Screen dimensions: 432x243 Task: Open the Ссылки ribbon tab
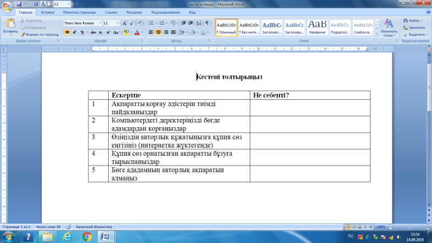[111, 13]
